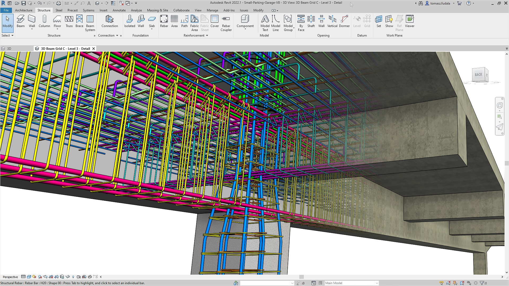Toggle Select Links in status bar

tap(441, 283)
